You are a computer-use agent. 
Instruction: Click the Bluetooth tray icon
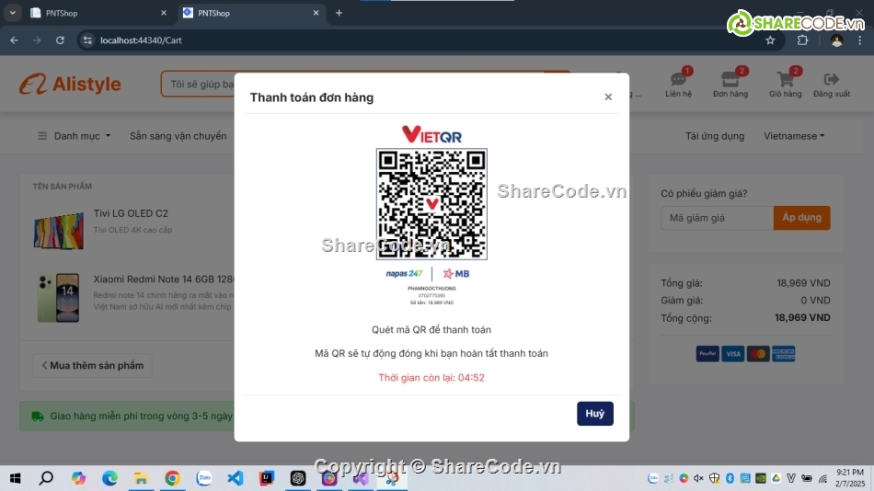pyautogui.click(x=730, y=478)
